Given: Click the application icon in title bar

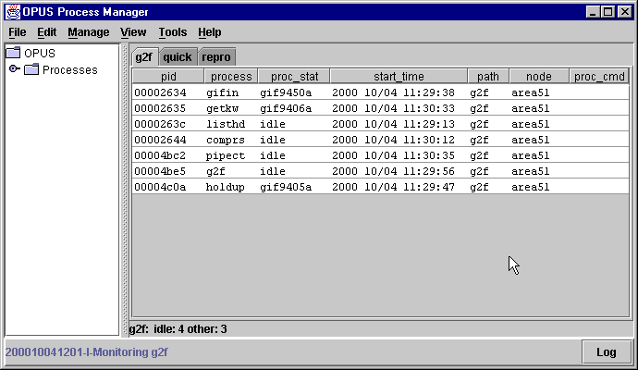Looking at the screenshot, I should point(11,11).
